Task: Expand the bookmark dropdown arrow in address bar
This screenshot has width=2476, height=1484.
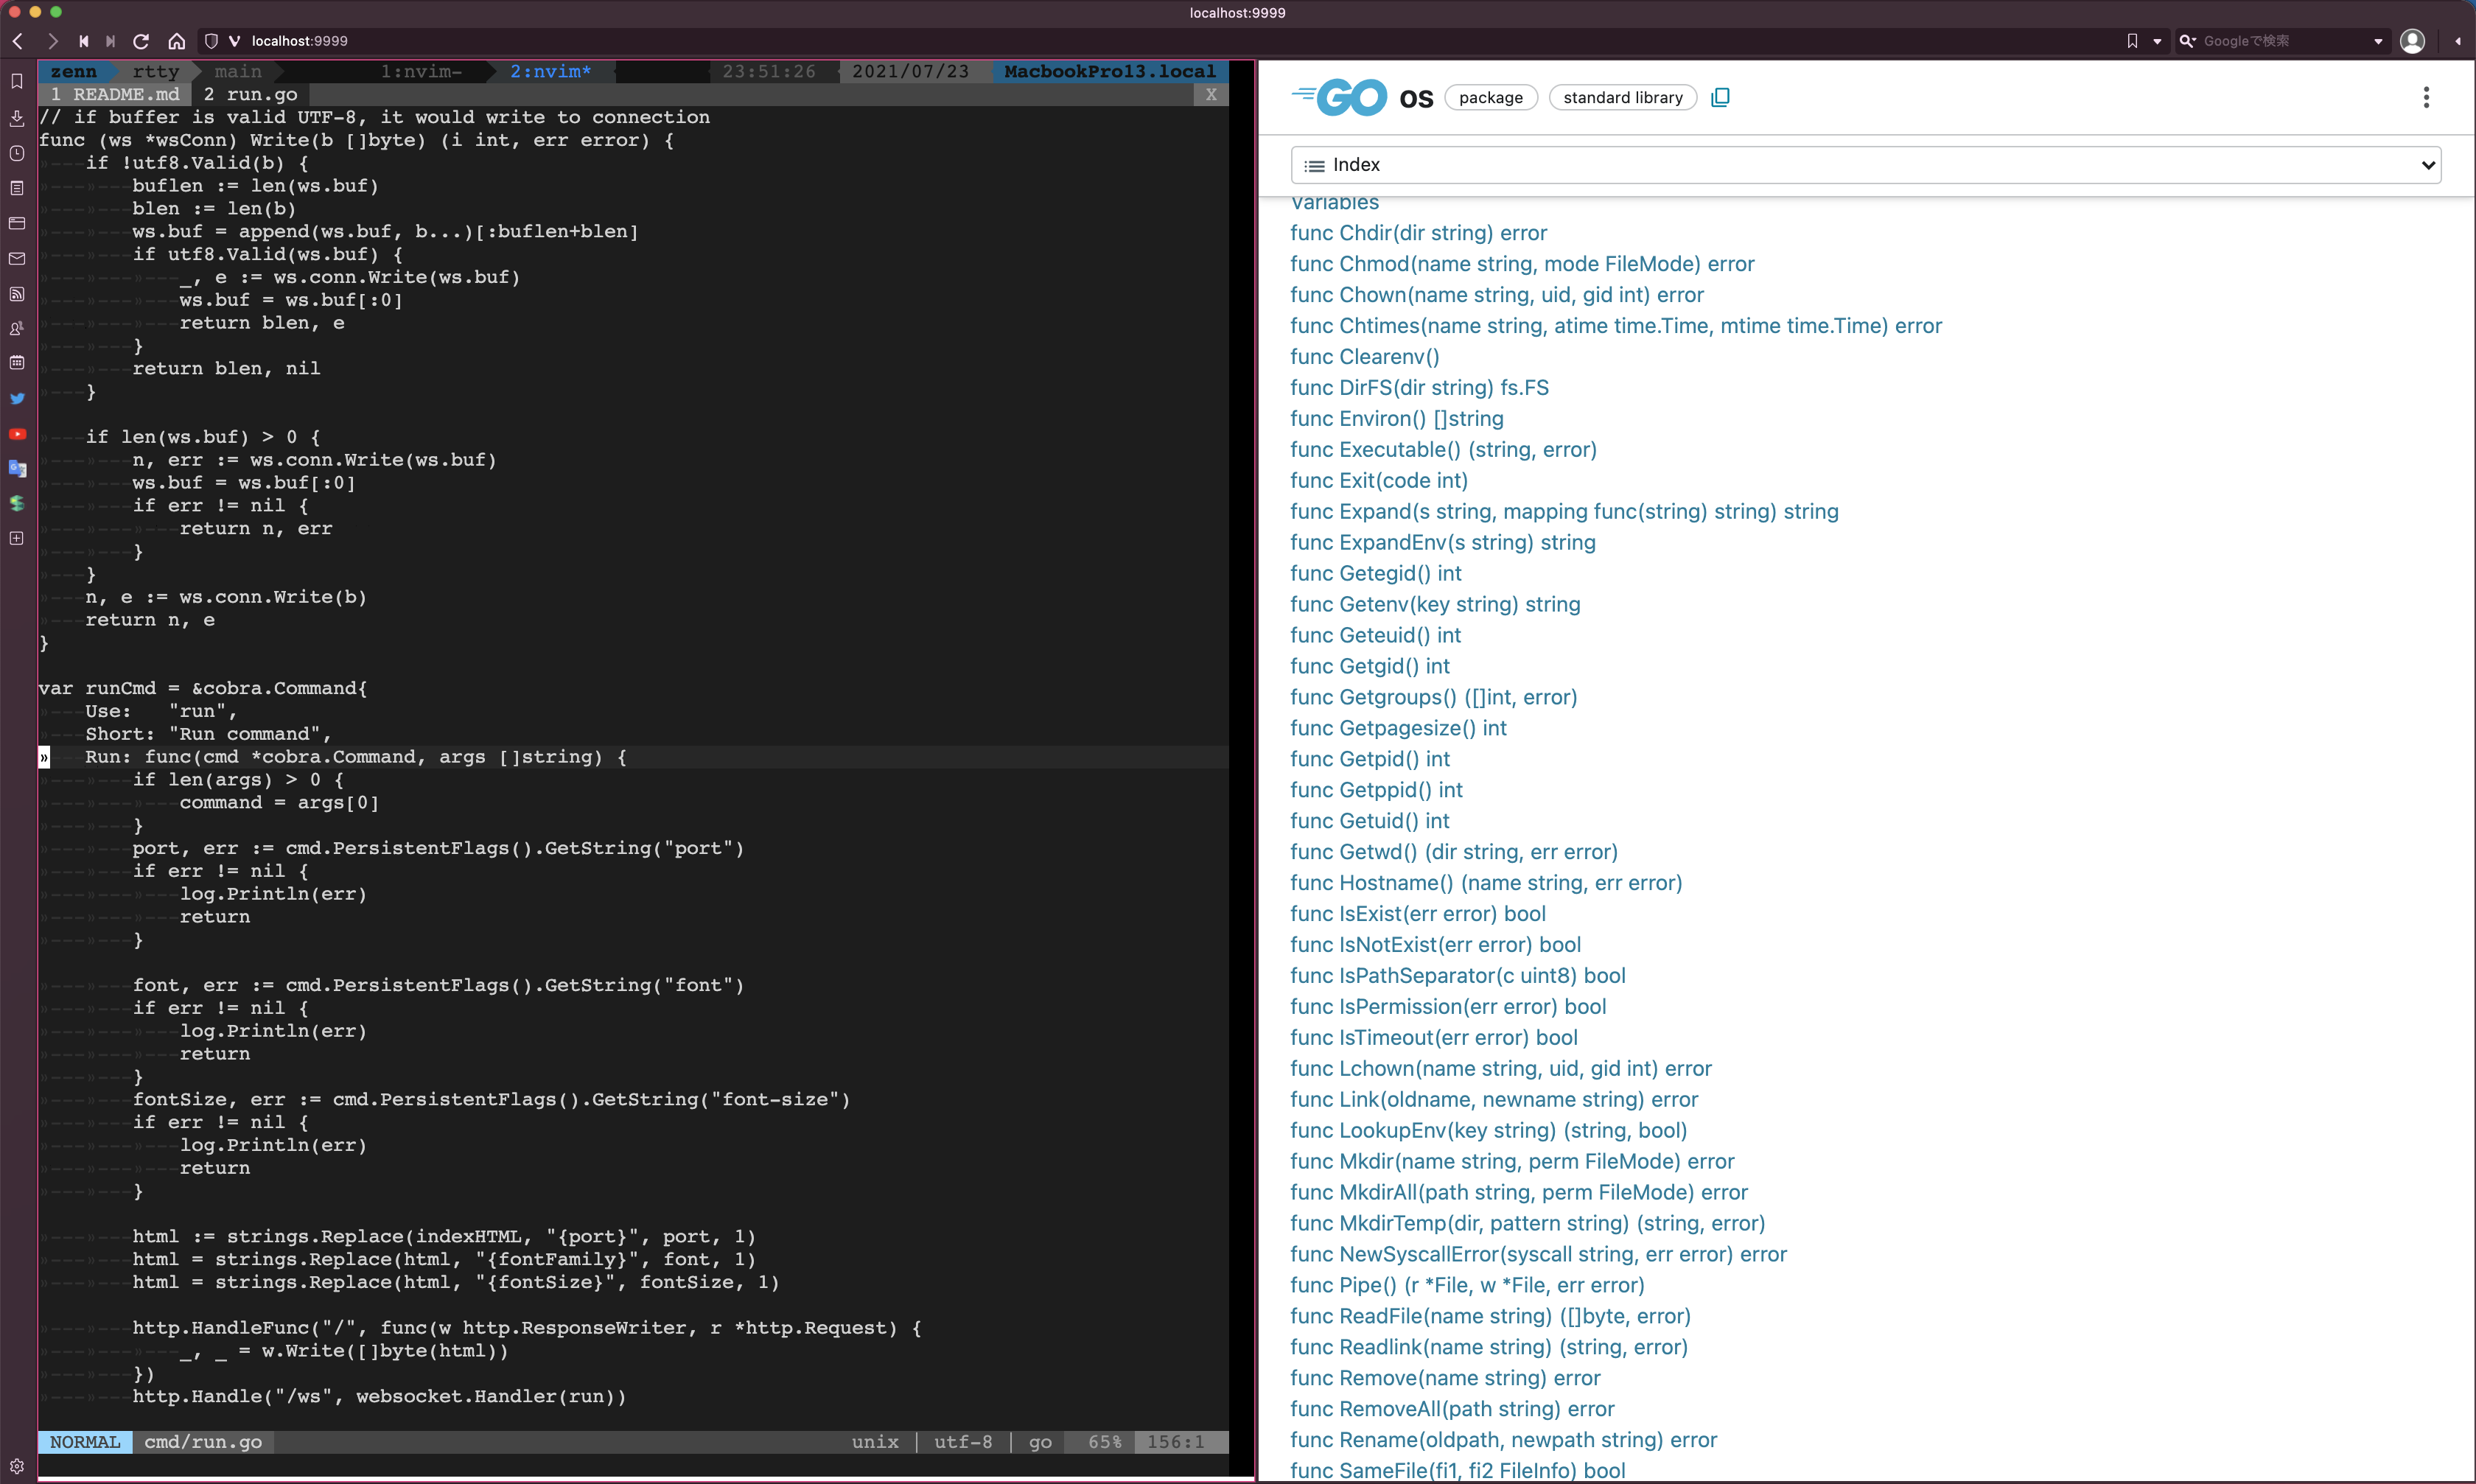Action: tap(2157, 41)
